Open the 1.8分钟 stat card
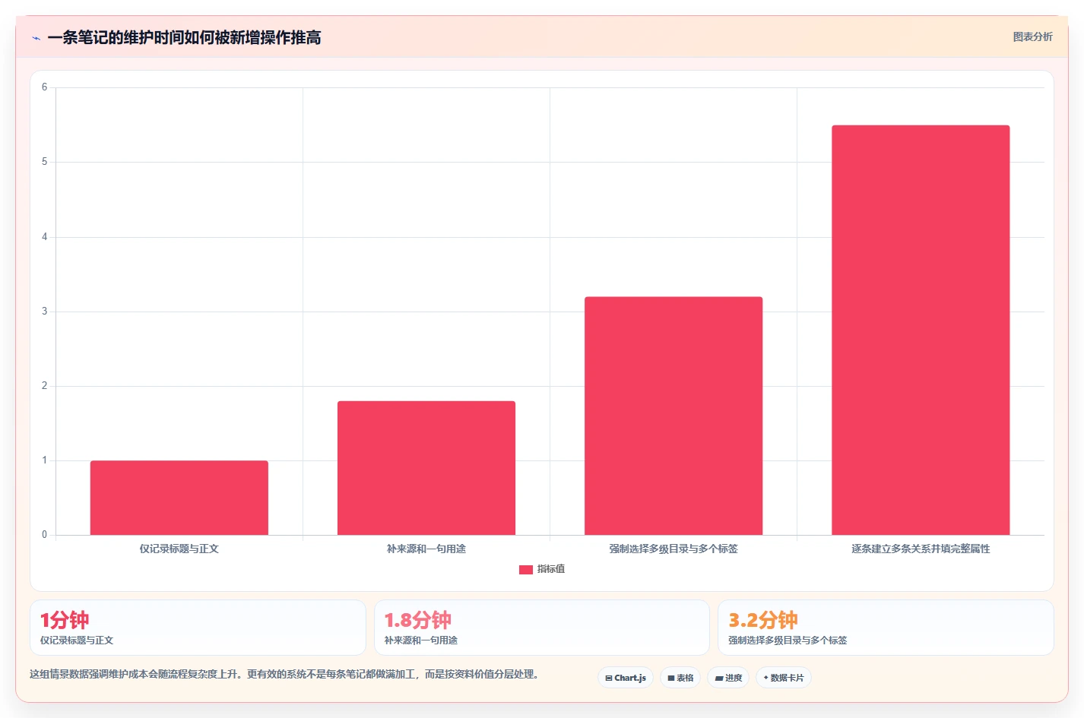This screenshot has width=1084, height=718. pyautogui.click(x=542, y=628)
